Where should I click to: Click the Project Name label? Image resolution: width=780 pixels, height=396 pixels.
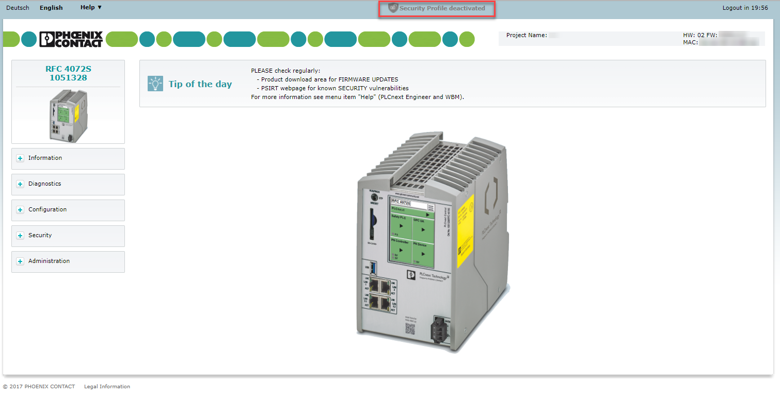click(x=527, y=35)
